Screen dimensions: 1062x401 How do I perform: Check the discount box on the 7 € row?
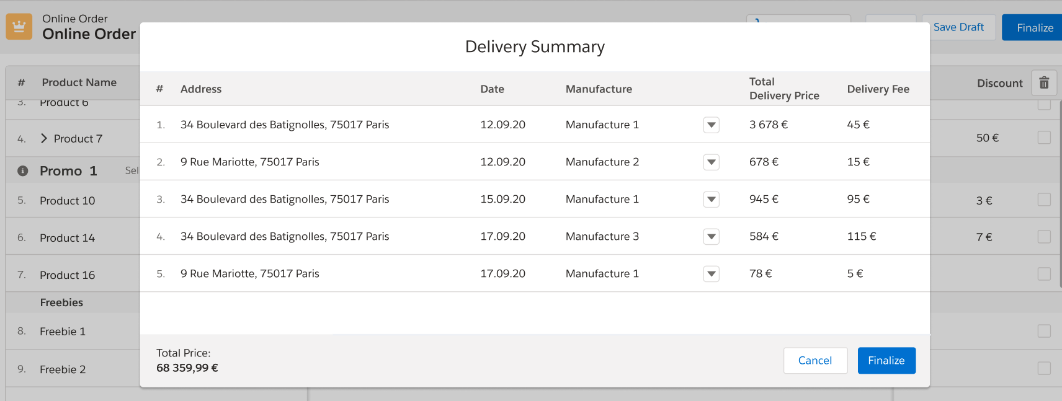pos(1044,236)
